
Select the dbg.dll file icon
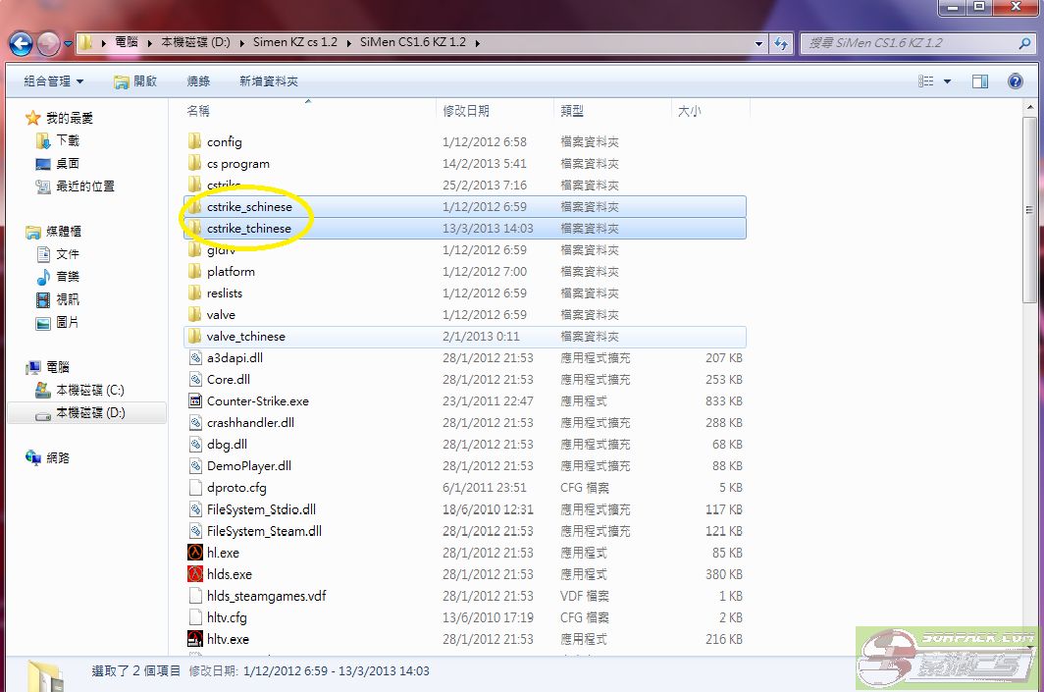click(x=195, y=445)
